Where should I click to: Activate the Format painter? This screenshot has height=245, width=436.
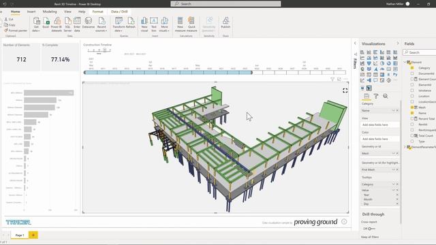click(16, 31)
